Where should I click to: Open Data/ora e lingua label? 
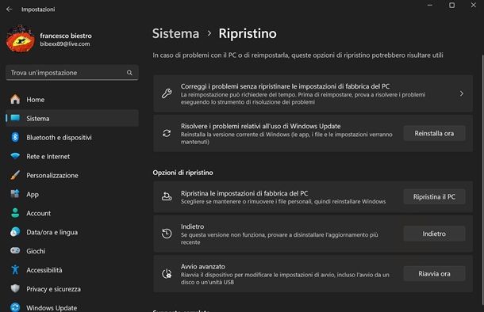(x=52, y=232)
